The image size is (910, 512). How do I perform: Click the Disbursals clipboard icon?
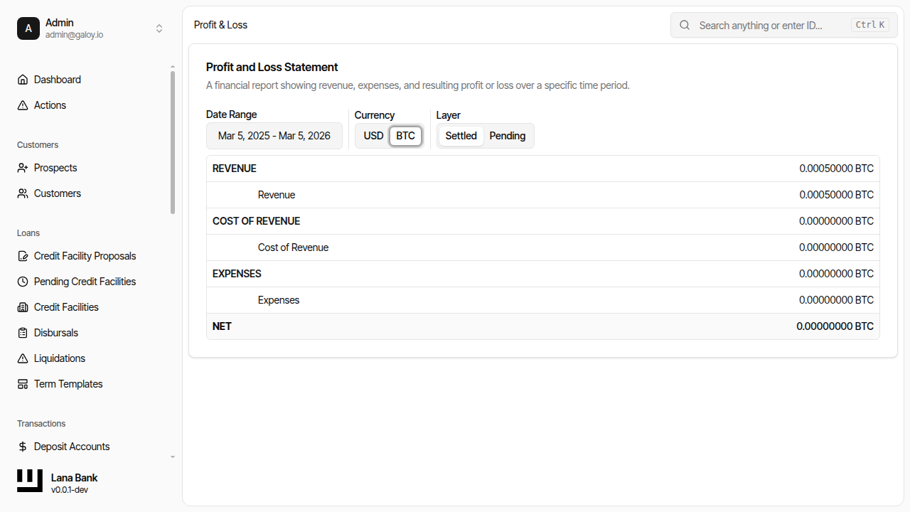[x=23, y=333]
